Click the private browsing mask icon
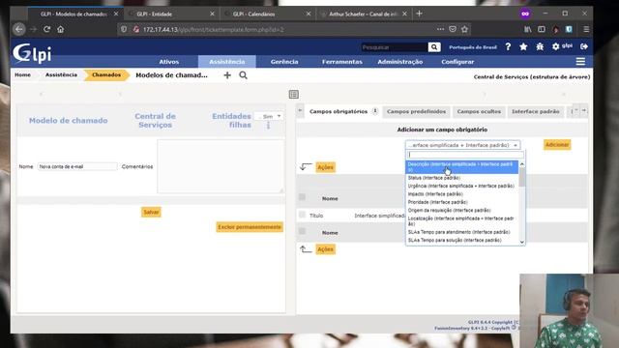 point(525,14)
